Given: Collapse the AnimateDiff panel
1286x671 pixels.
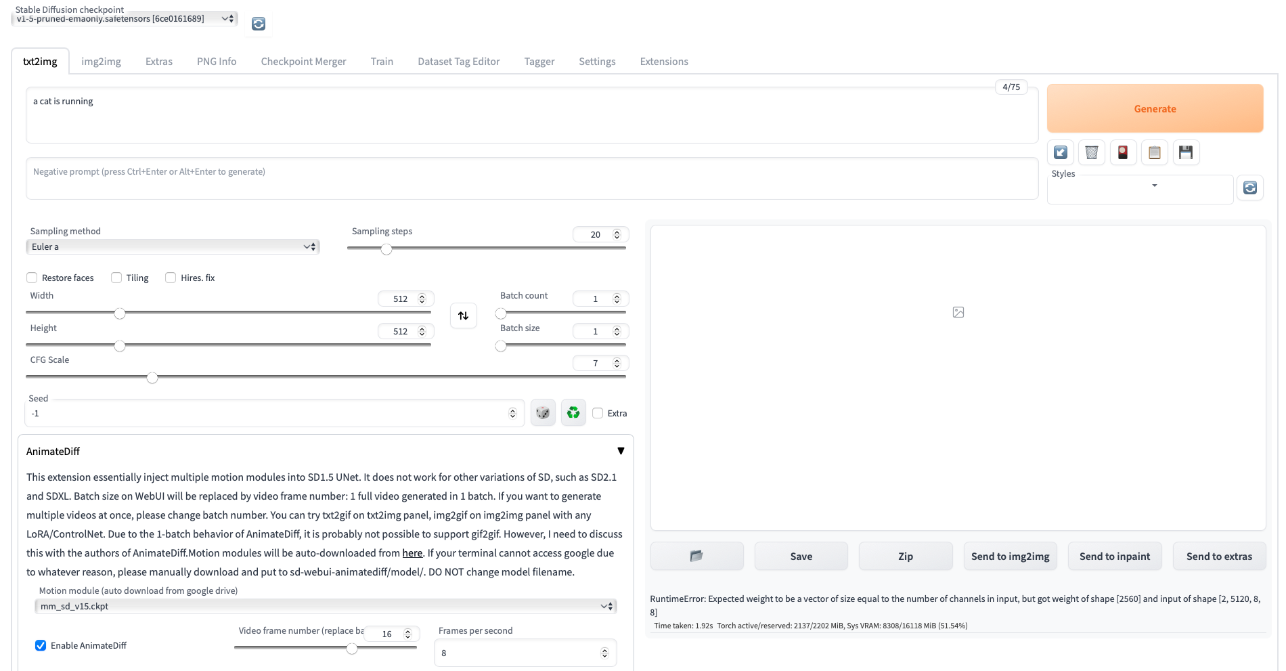Looking at the screenshot, I should coord(621,450).
